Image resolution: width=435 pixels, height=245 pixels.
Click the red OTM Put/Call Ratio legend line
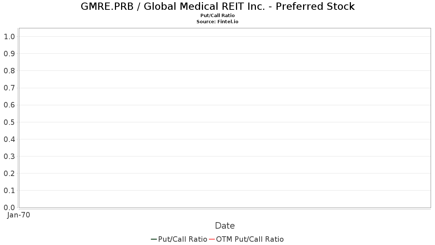coord(212,239)
